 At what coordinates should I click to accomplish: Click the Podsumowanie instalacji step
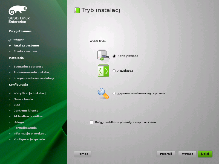pos(32,72)
